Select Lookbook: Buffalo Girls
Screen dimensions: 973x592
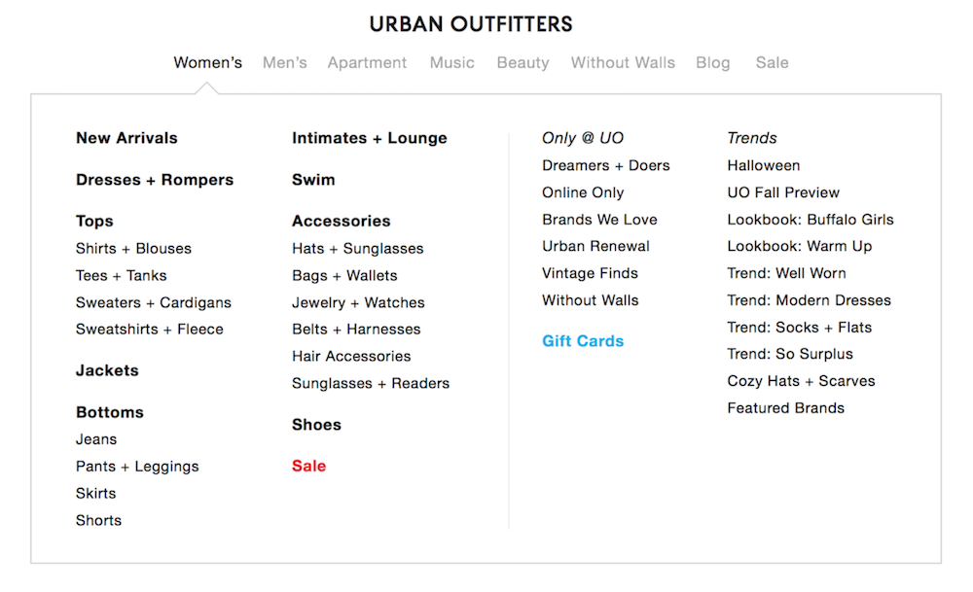pyautogui.click(x=811, y=220)
